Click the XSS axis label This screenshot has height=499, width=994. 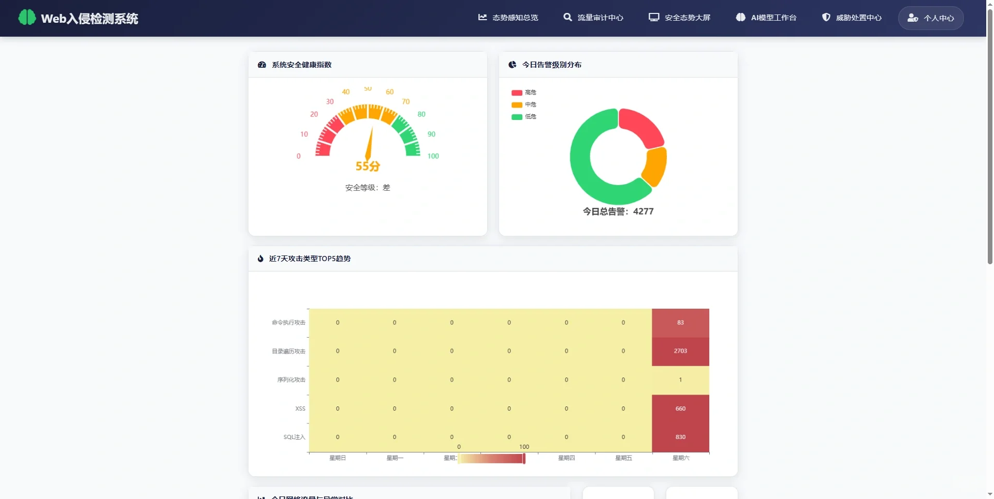coord(300,409)
